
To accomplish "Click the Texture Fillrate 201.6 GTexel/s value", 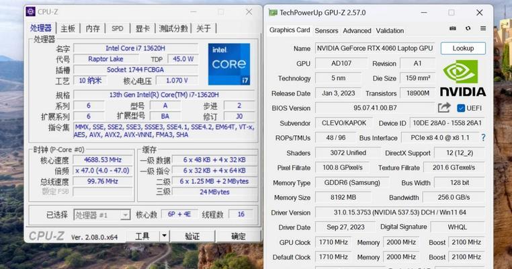I will coord(454,167).
